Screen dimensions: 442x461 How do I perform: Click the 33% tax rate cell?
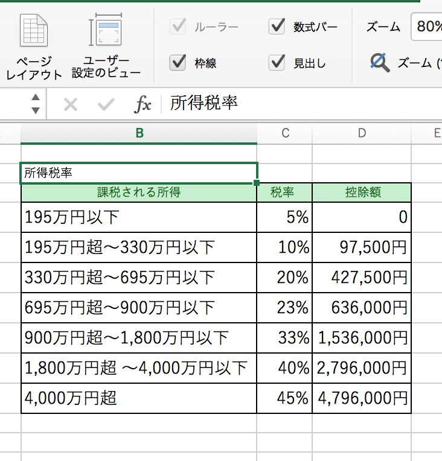[284, 338]
